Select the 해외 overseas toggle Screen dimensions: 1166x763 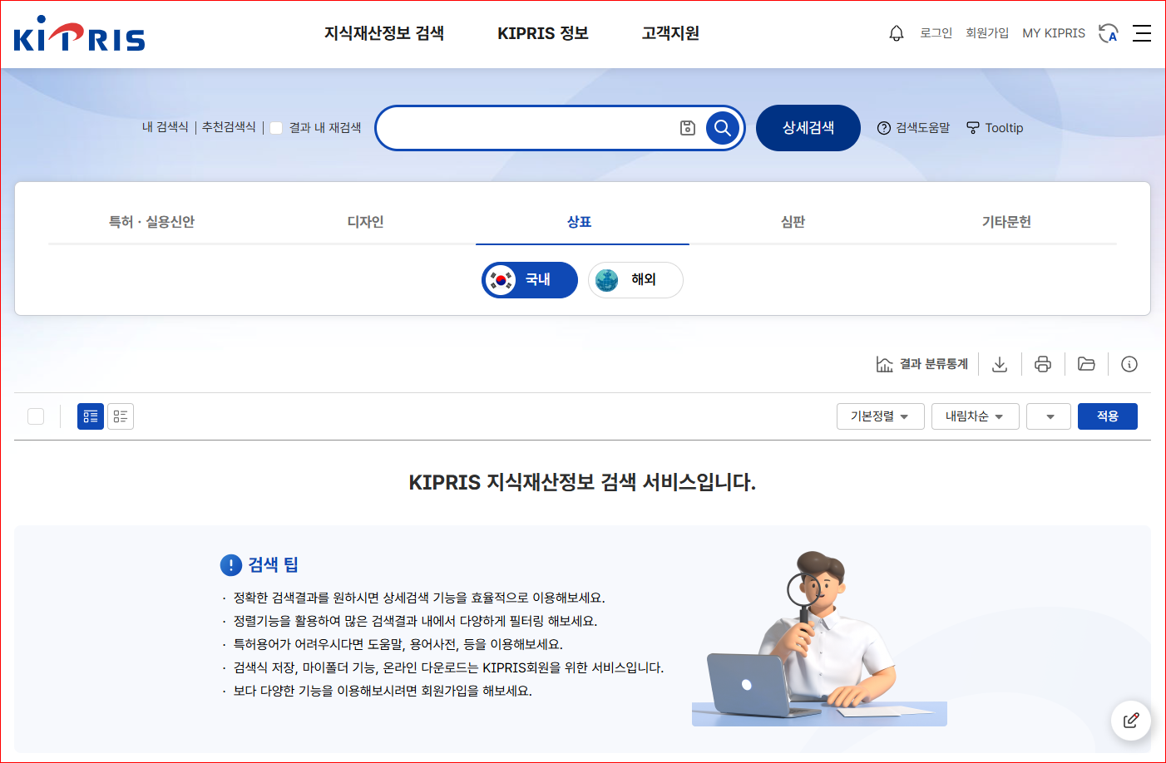(x=635, y=280)
